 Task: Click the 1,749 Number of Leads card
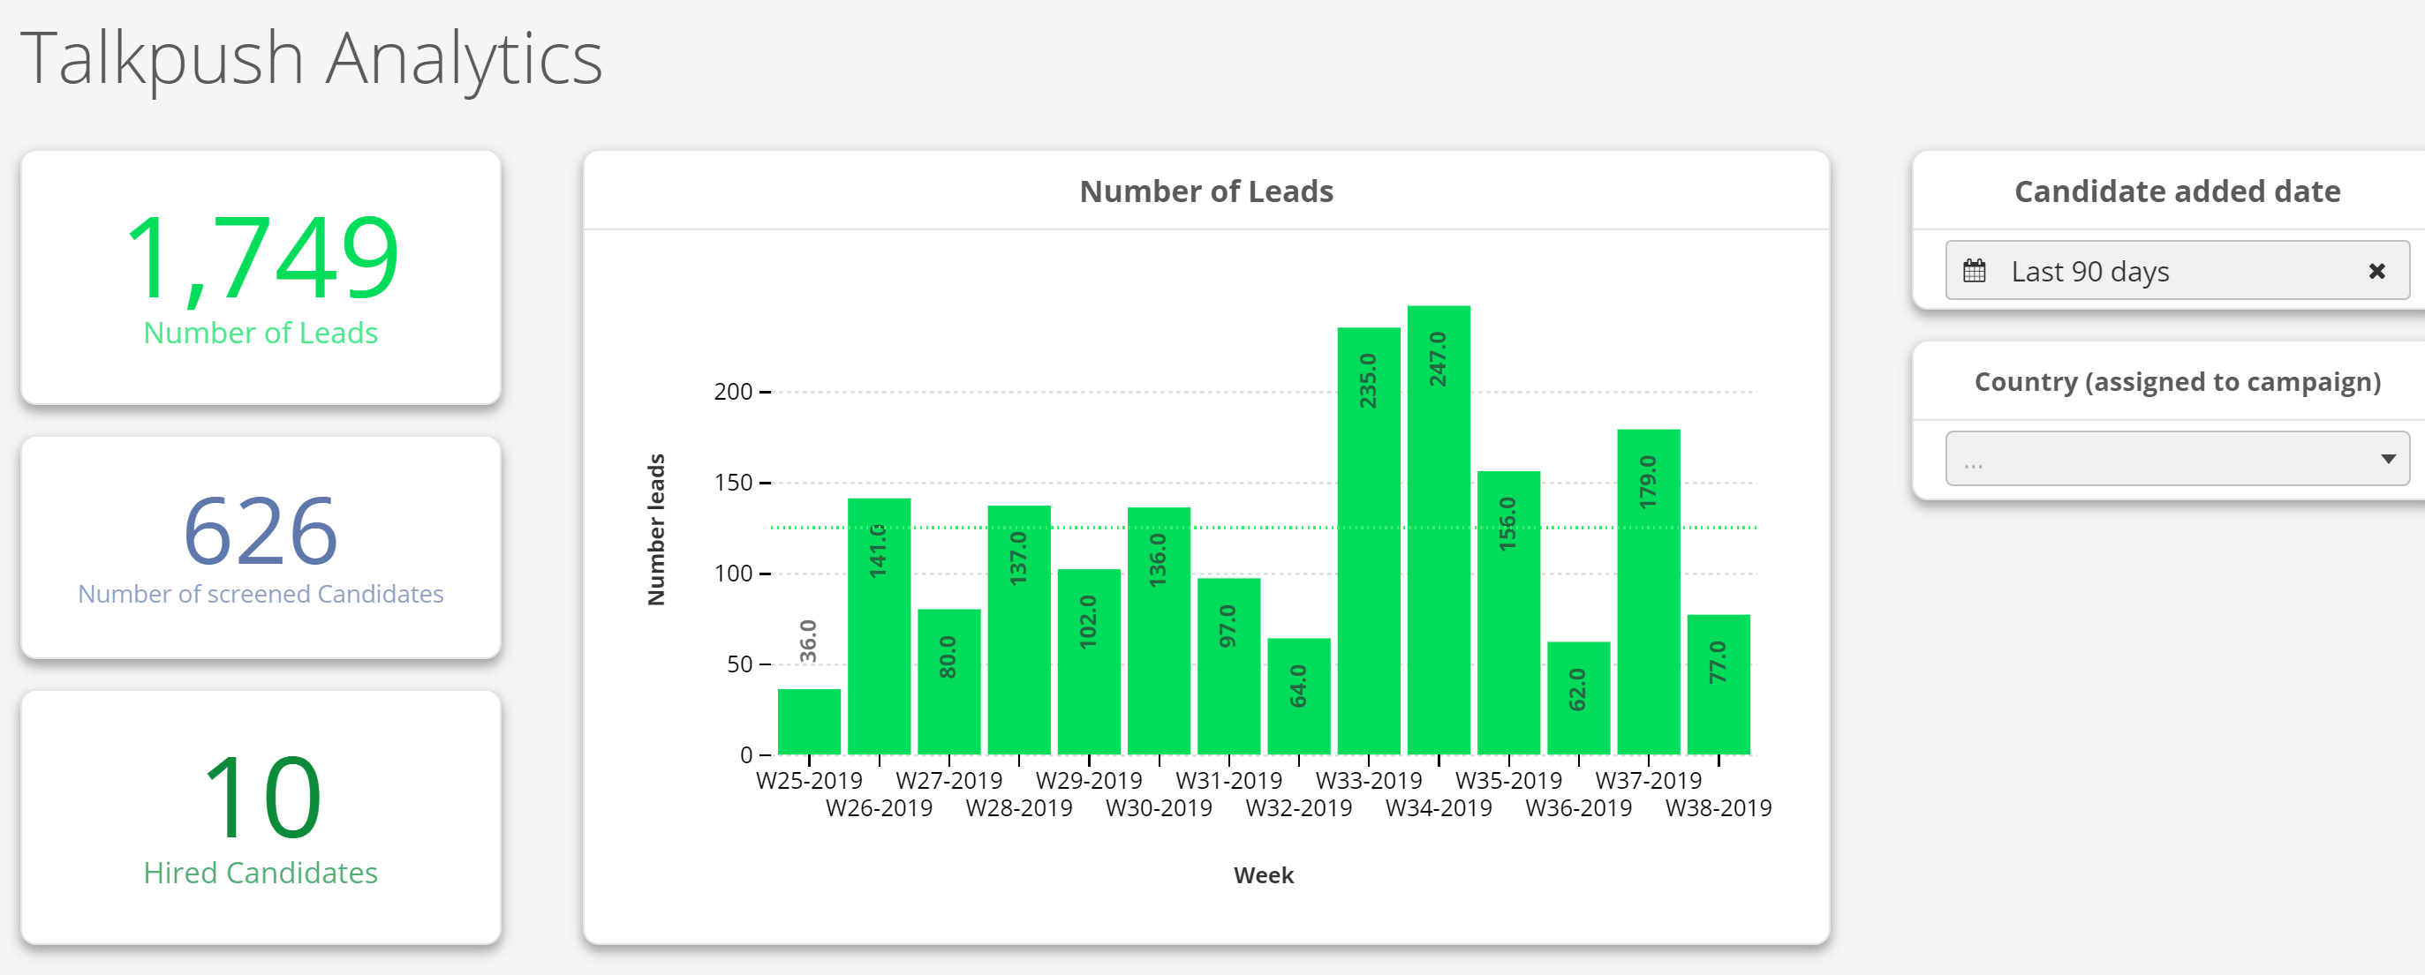pyautogui.click(x=261, y=278)
